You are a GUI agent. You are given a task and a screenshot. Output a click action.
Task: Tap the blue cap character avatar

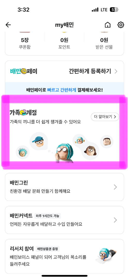click(x=38, y=142)
